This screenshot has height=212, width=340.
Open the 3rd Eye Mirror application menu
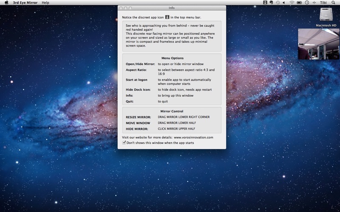25,3
